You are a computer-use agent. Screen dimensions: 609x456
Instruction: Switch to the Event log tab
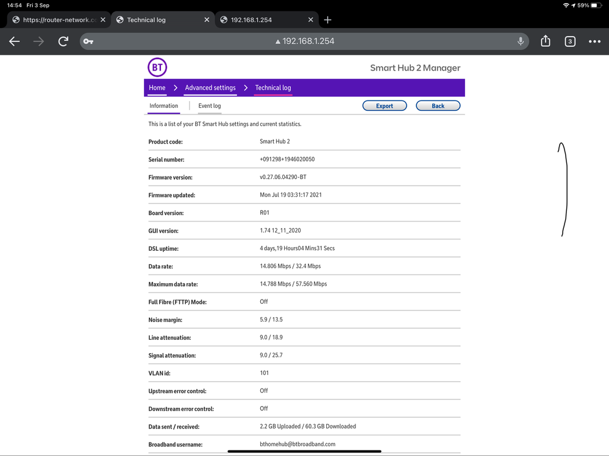pyautogui.click(x=209, y=105)
